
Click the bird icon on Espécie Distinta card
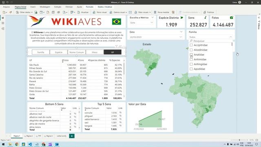click(x=182, y=18)
